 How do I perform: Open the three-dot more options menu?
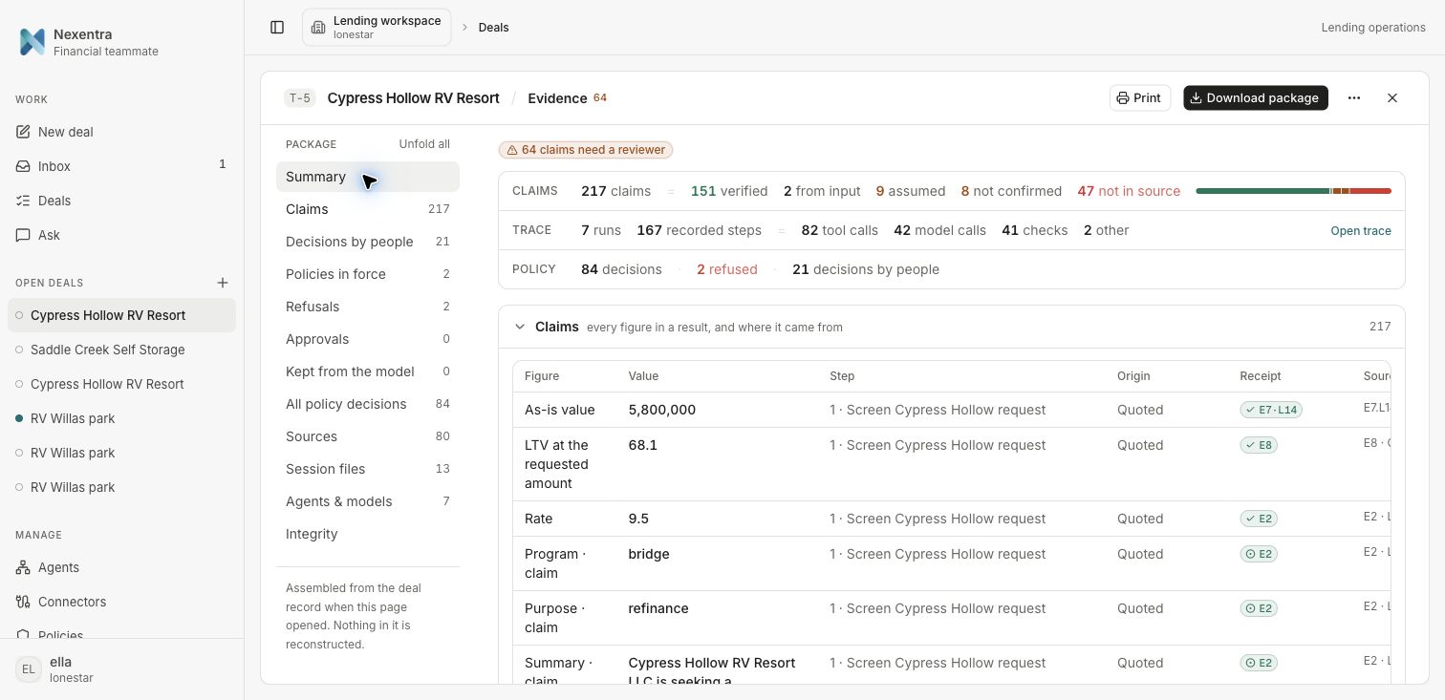[1354, 98]
